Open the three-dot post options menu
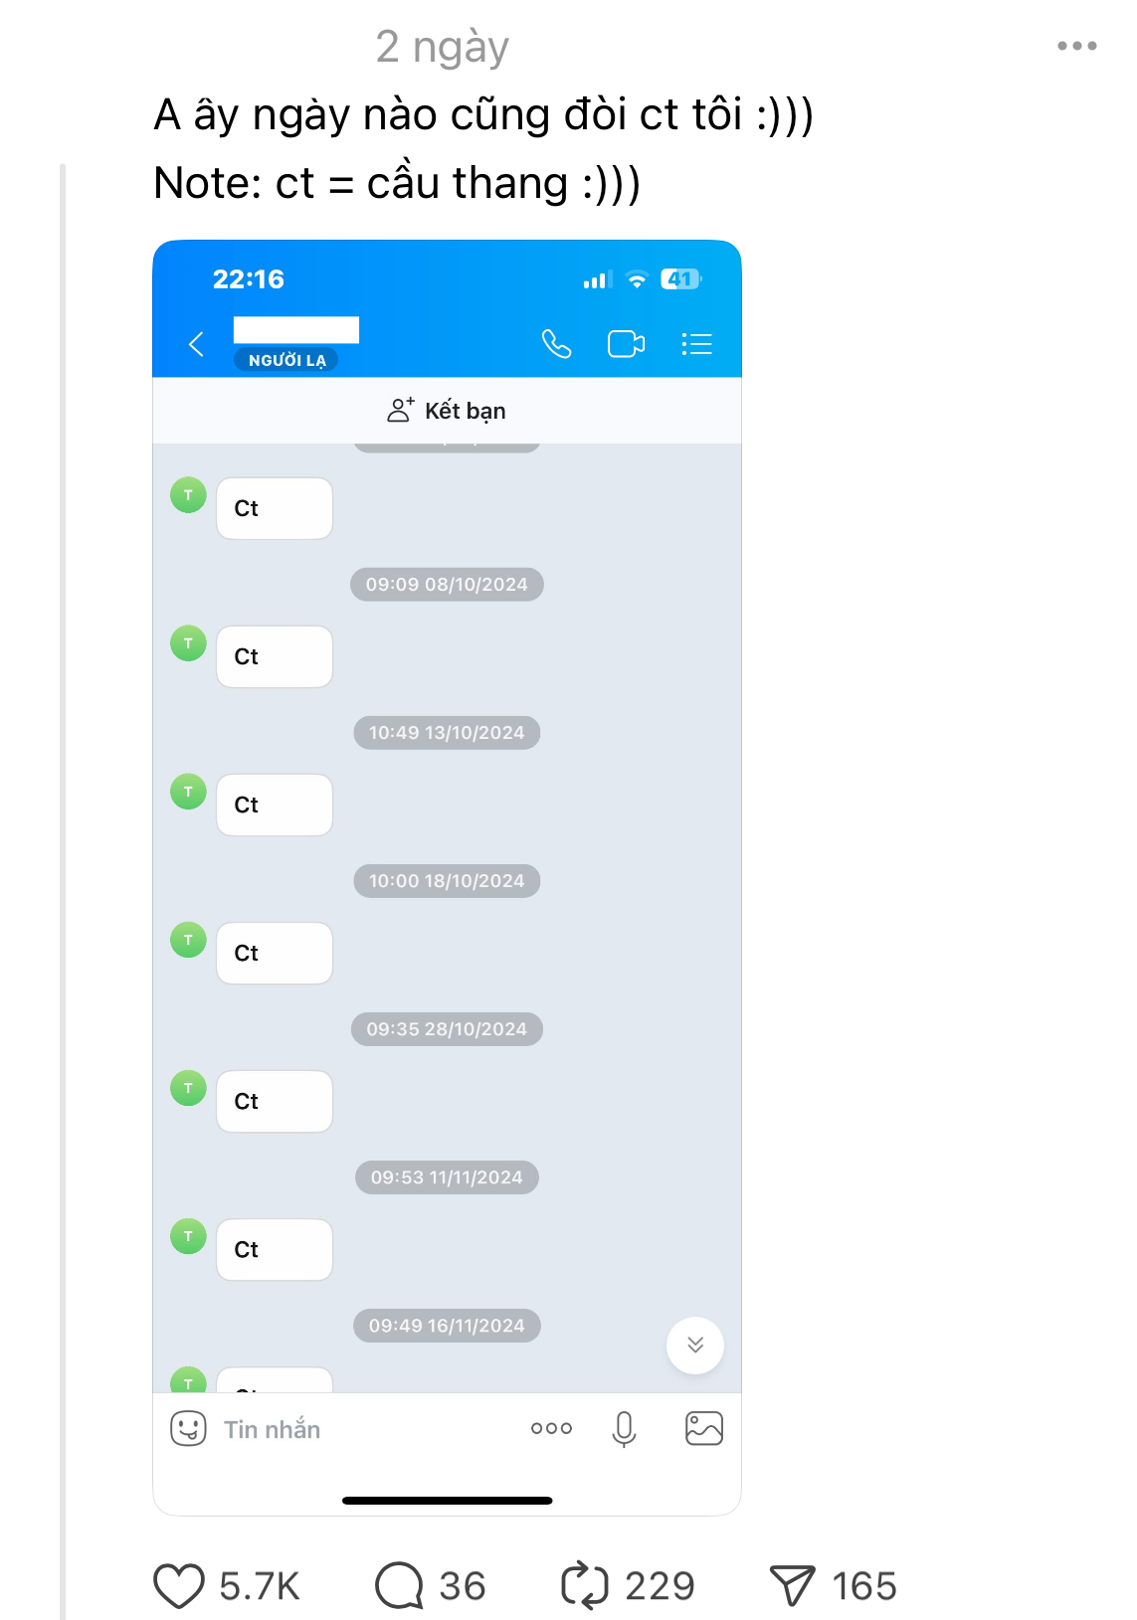The width and height of the screenshot is (1137, 1620). [x=1076, y=46]
